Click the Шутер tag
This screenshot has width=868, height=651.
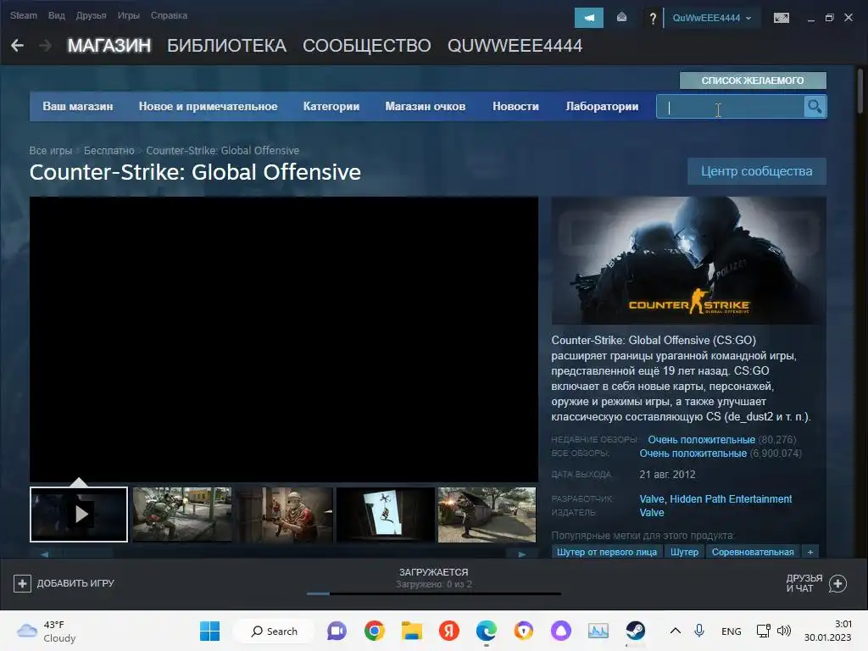click(x=684, y=552)
